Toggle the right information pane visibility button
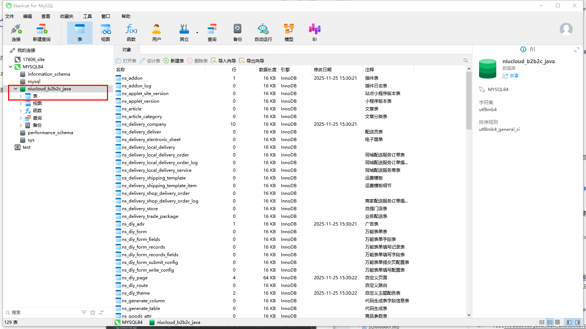 pyautogui.click(x=578, y=322)
